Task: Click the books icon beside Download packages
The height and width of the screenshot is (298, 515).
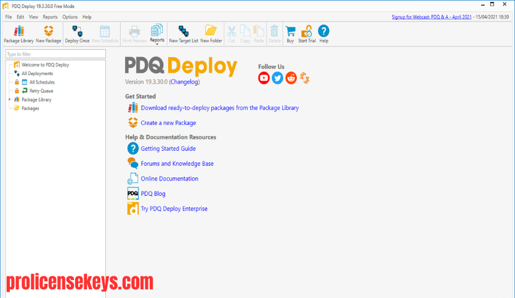Action: [x=133, y=108]
